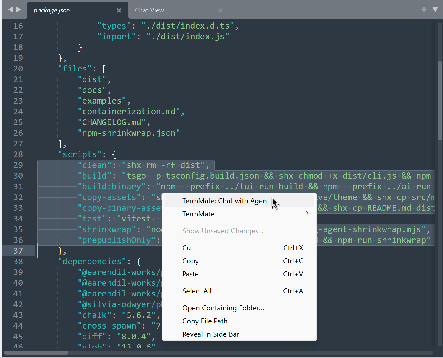The height and width of the screenshot is (358, 443).
Task: Click the "shrinkwrap" script key
Action: pos(107,229)
